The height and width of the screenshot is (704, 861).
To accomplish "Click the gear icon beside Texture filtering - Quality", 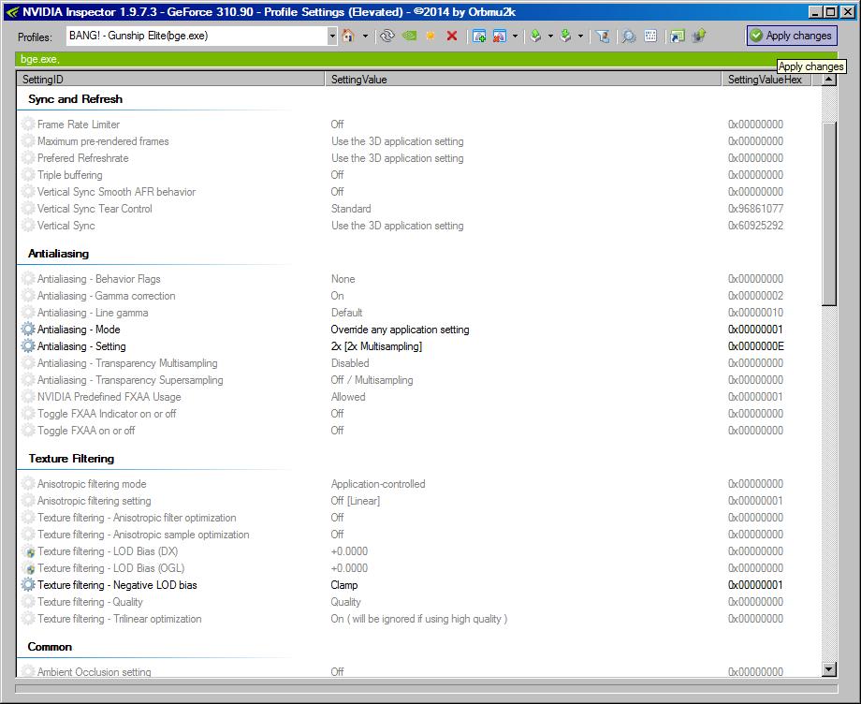I will (28, 602).
